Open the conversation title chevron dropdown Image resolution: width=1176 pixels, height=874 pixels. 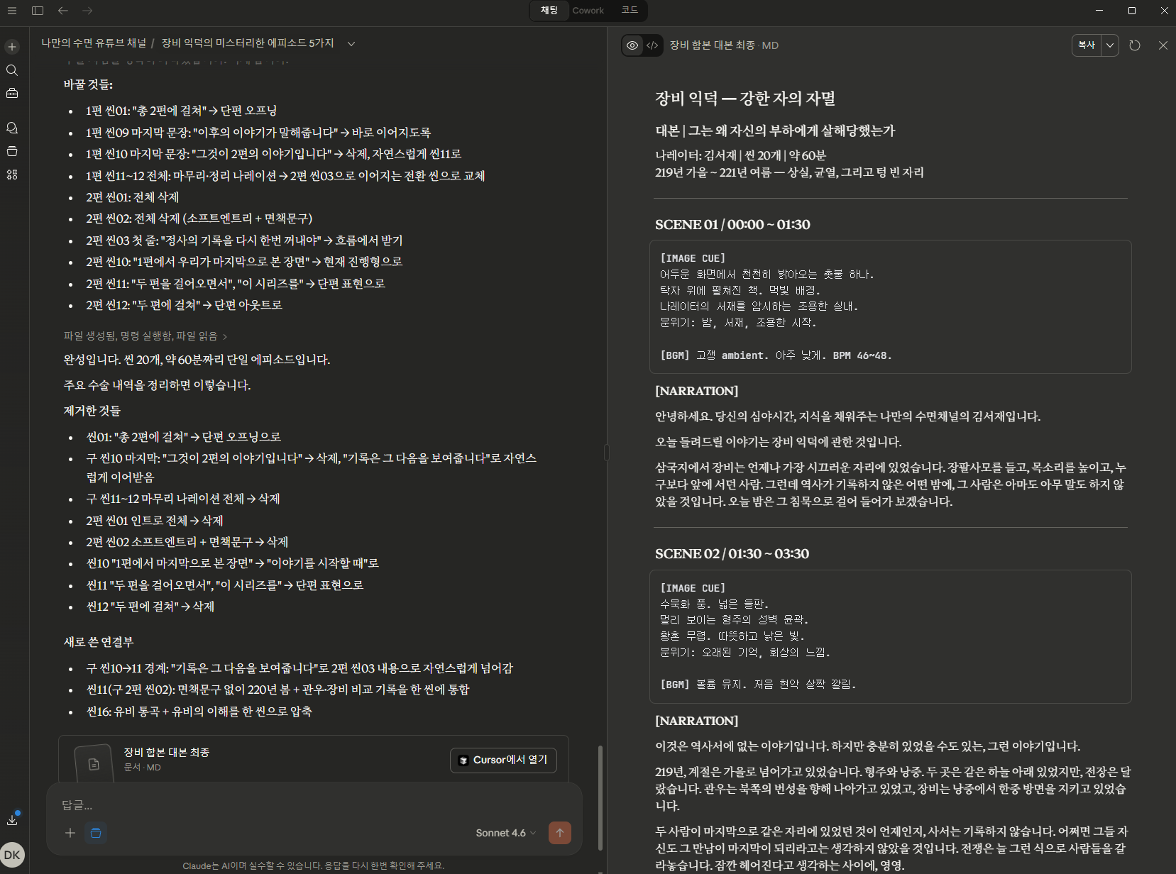351,43
